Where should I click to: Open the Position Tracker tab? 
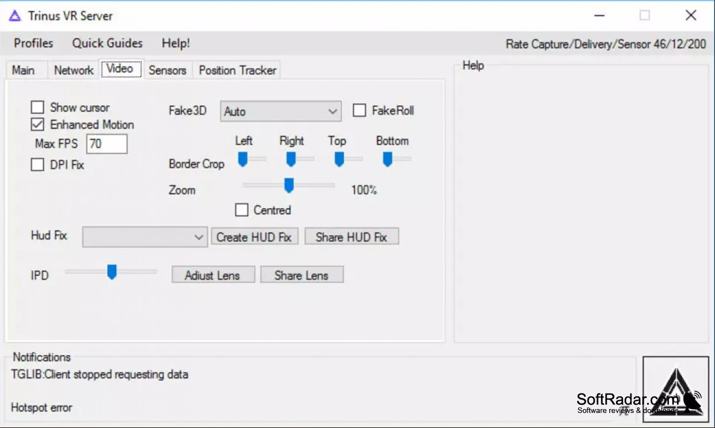point(238,70)
